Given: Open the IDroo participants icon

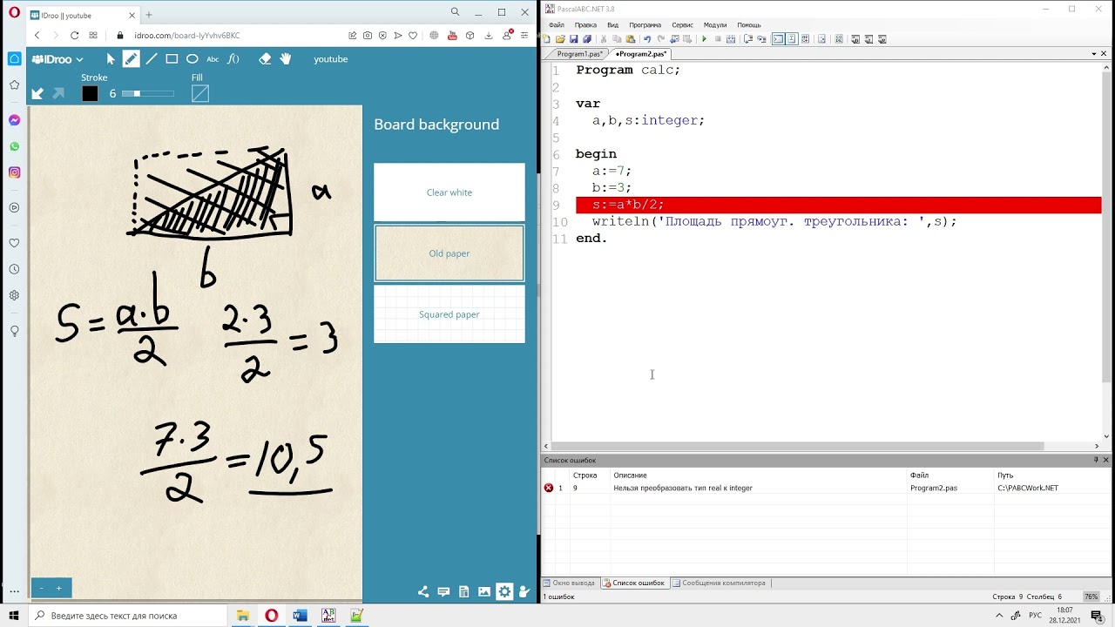Looking at the screenshot, I should tap(524, 592).
